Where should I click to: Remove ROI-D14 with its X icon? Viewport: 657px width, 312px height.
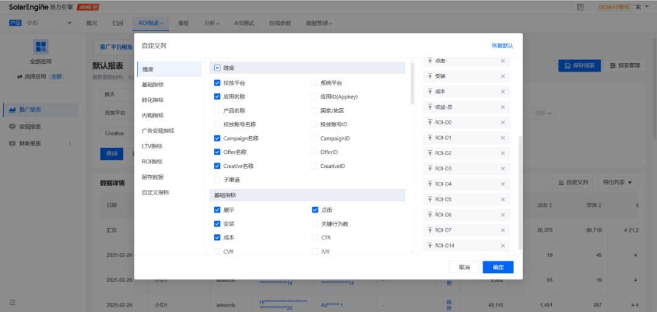503,246
